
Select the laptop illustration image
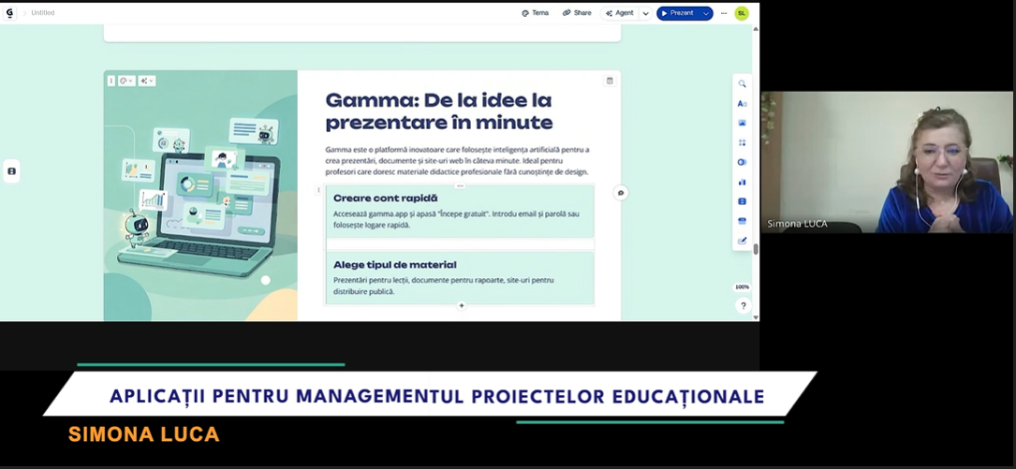click(200, 195)
